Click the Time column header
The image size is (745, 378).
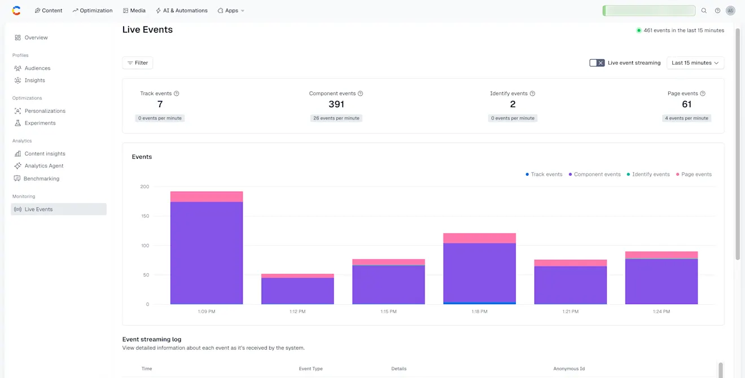tap(147, 368)
